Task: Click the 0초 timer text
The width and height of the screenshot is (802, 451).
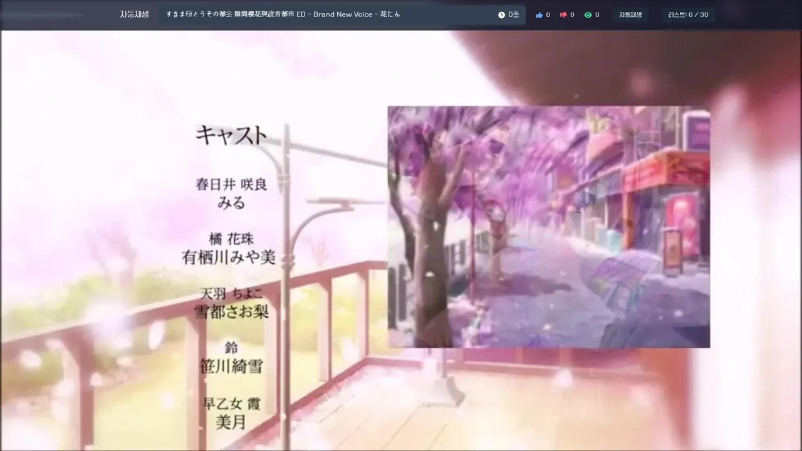Action: 514,14
